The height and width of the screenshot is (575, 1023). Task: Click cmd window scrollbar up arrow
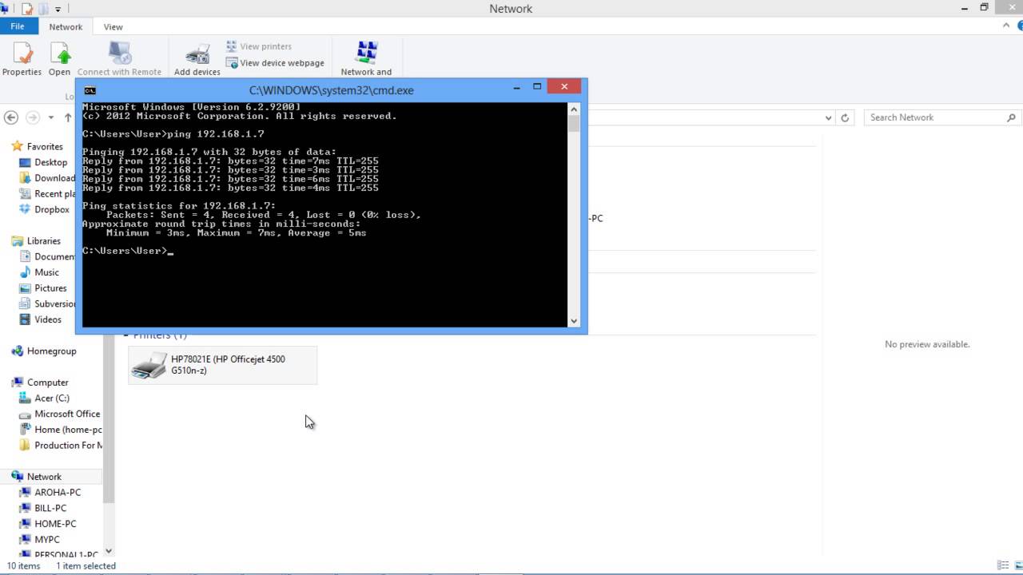coord(573,108)
